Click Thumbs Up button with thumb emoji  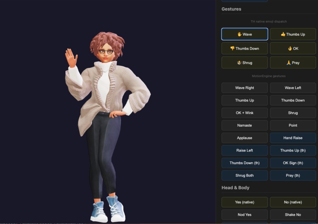point(293,34)
